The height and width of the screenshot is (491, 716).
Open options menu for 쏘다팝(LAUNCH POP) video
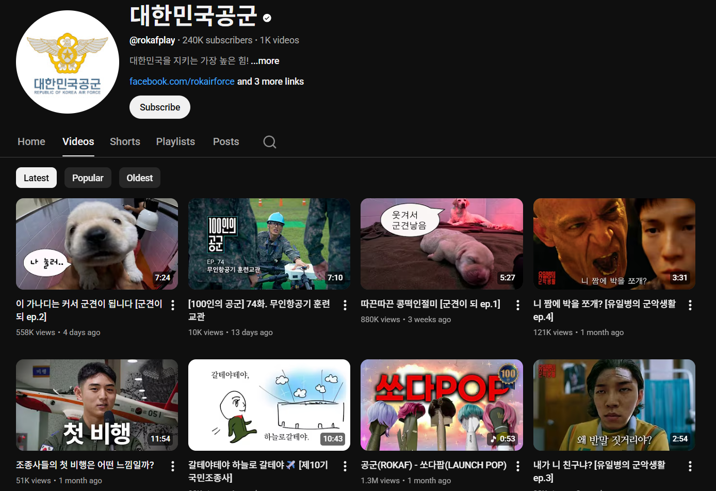[518, 466]
